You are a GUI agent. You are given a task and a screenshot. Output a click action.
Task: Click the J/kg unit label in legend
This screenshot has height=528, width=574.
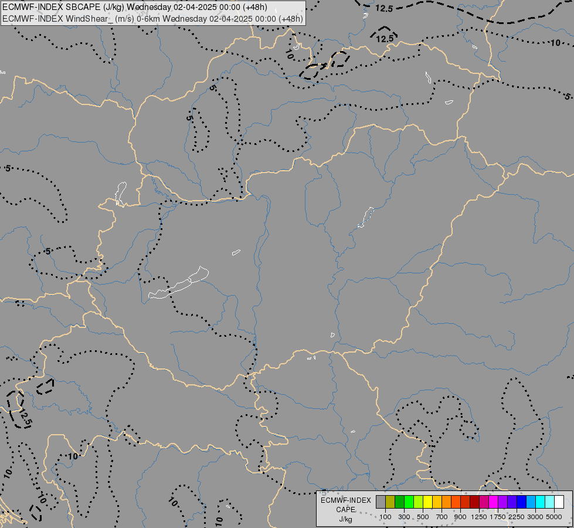(345, 519)
